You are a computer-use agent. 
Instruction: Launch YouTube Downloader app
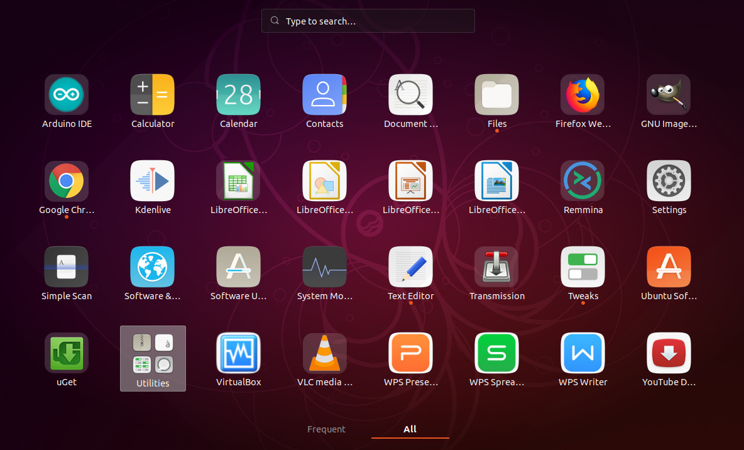[669, 353]
